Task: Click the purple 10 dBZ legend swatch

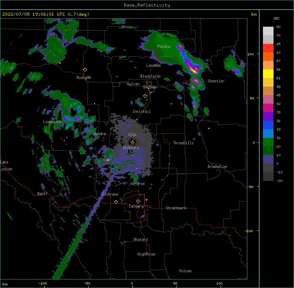Action: click(x=268, y=159)
